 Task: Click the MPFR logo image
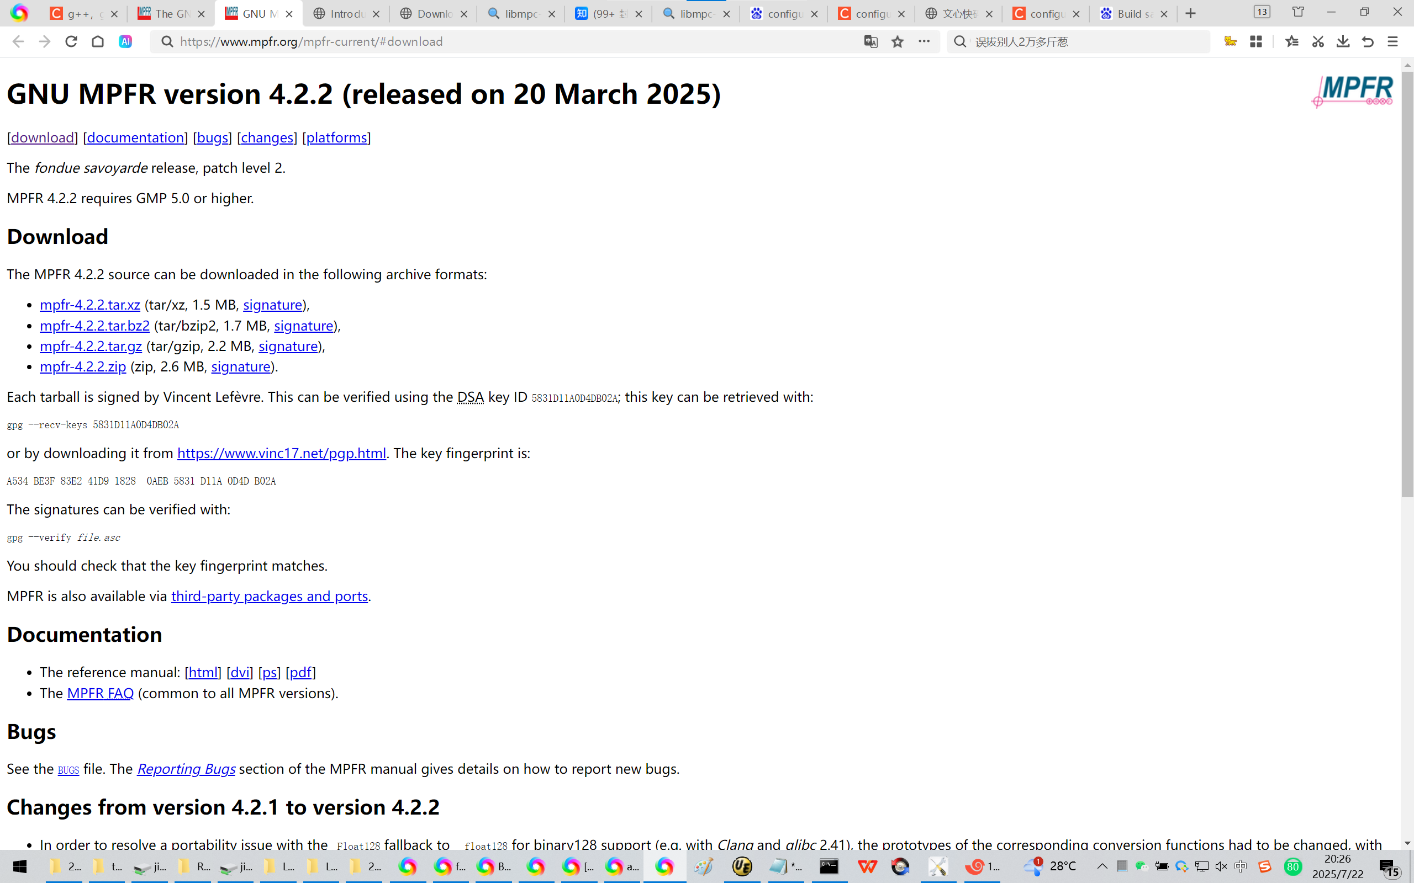[x=1353, y=92]
